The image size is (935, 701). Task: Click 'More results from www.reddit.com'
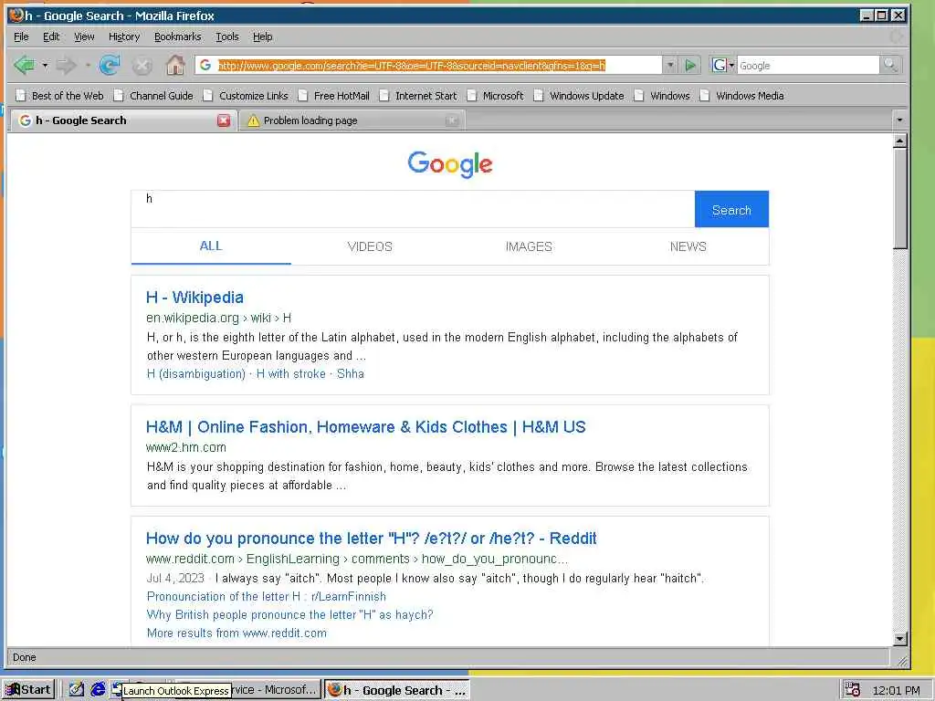pyautogui.click(x=236, y=633)
